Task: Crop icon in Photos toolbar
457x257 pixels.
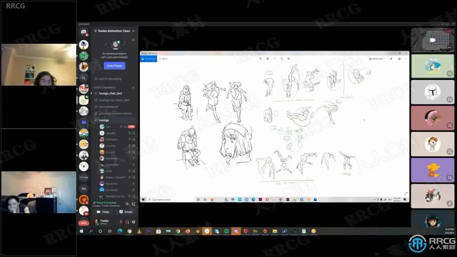Action: click(288, 59)
